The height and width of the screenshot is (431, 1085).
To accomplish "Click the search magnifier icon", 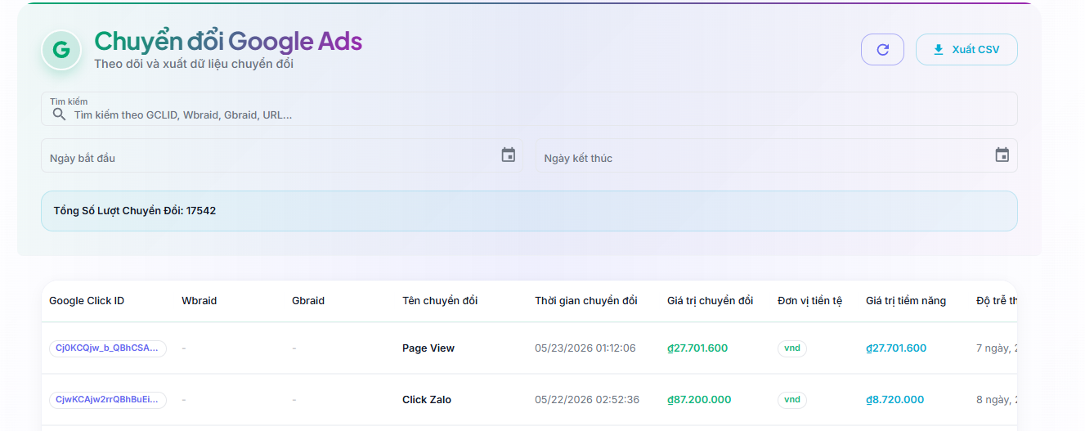I will [59, 114].
